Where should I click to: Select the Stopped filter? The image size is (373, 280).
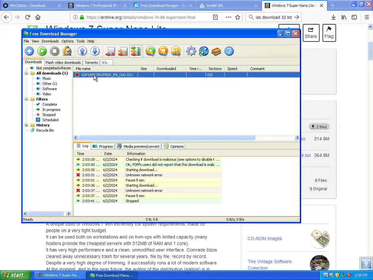tap(49, 115)
